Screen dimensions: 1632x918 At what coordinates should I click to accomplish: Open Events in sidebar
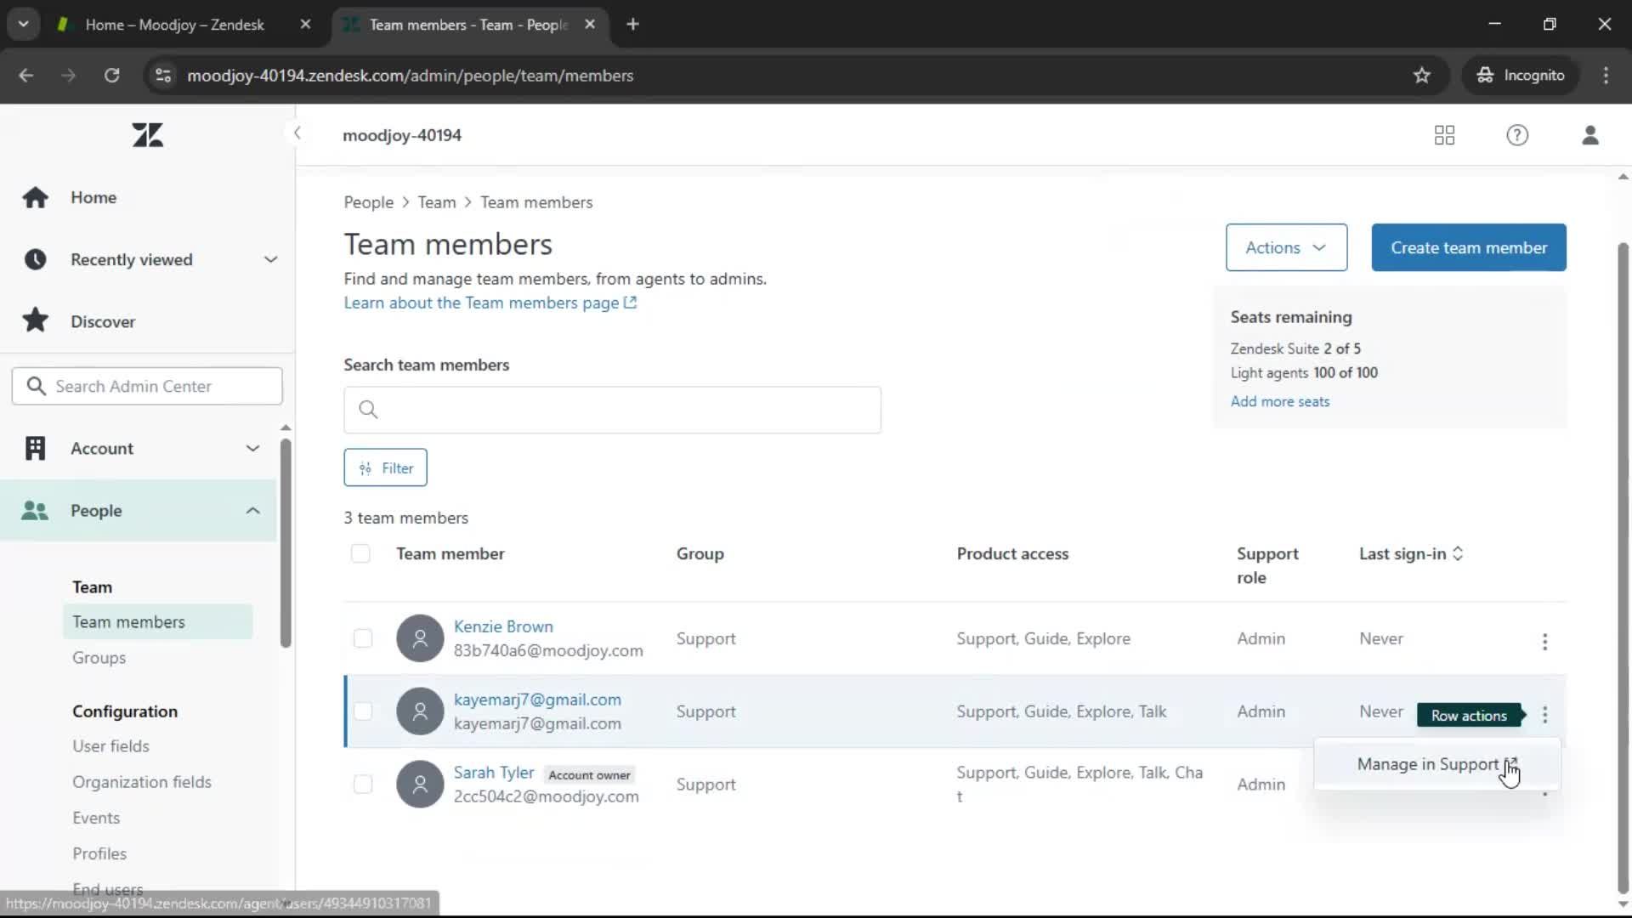tap(96, 817)
